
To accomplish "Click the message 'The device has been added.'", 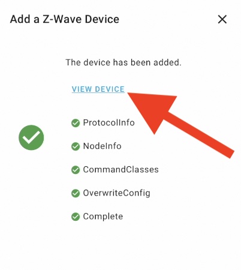I will click(123, 62).
